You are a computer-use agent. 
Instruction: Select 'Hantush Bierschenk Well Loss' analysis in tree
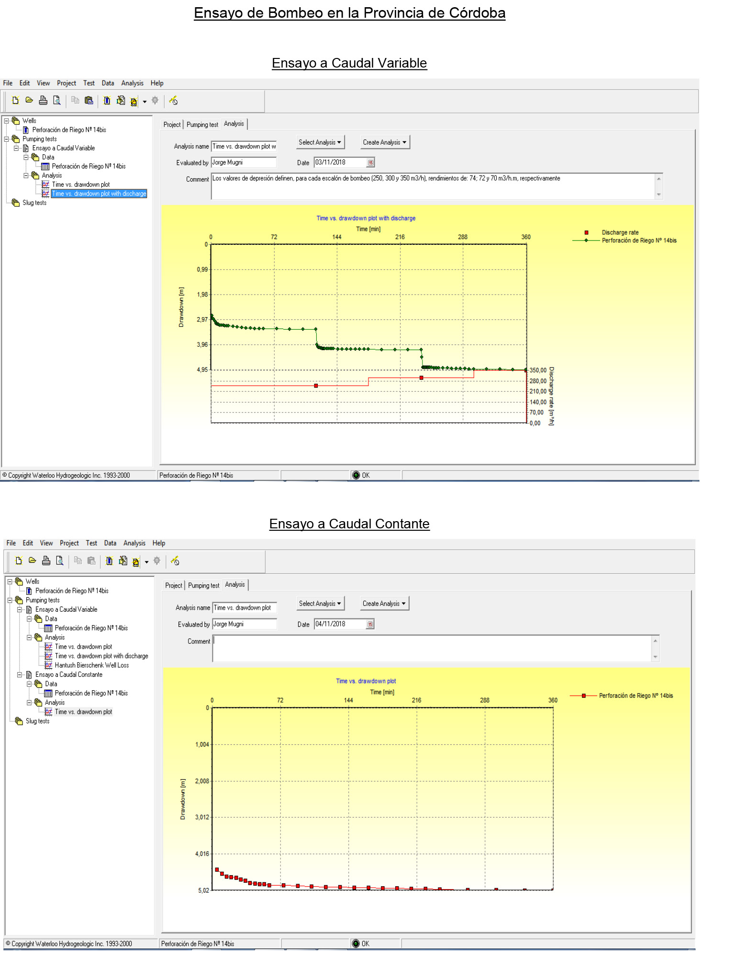[92, 665]
